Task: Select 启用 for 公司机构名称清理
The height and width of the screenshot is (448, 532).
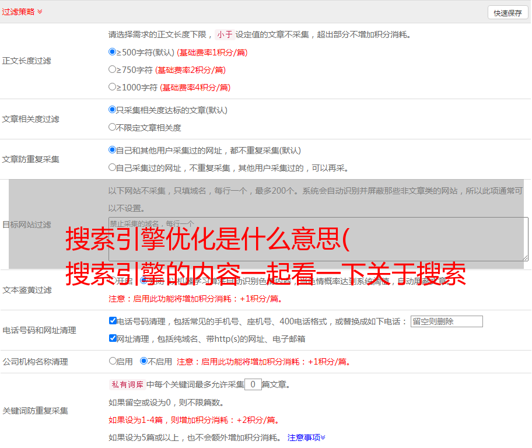Action: [x=113, y=361]
